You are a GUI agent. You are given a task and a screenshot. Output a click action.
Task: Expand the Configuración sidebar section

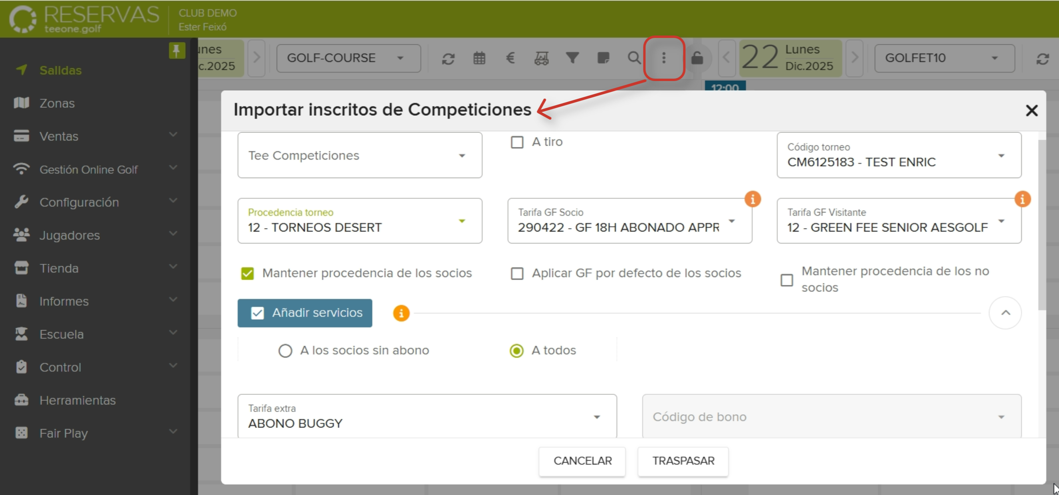click(x=79, y=202)
